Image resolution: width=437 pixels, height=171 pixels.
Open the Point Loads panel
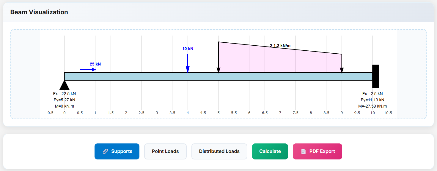click(x=165, y=151)
